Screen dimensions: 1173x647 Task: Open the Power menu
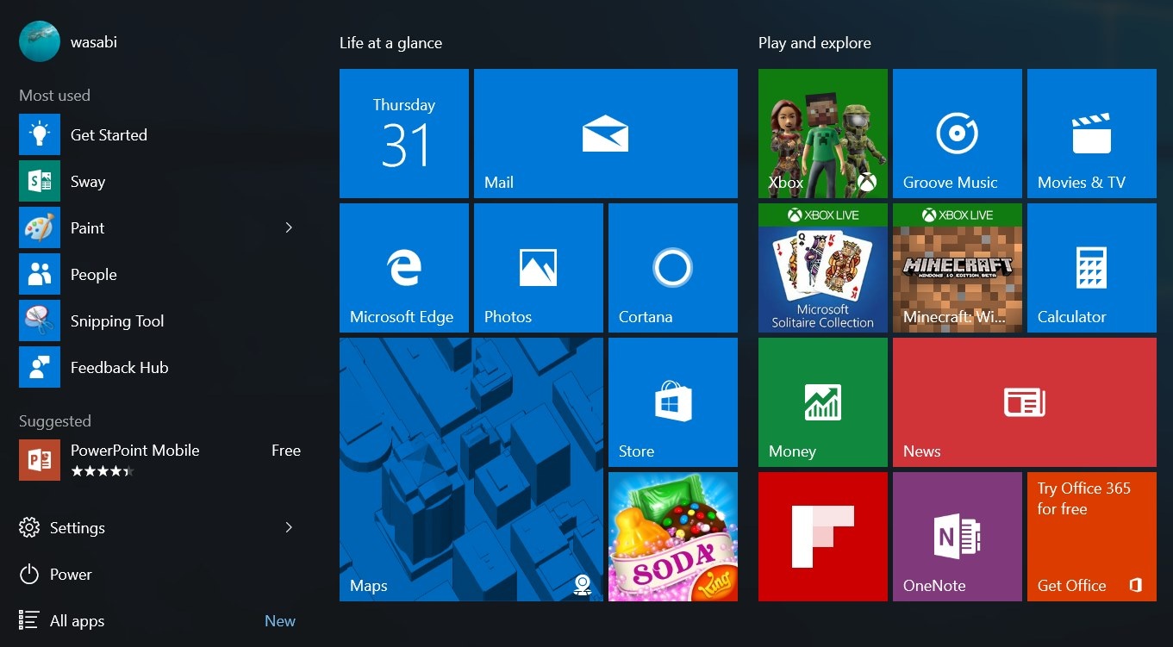(x=160, y=574)
